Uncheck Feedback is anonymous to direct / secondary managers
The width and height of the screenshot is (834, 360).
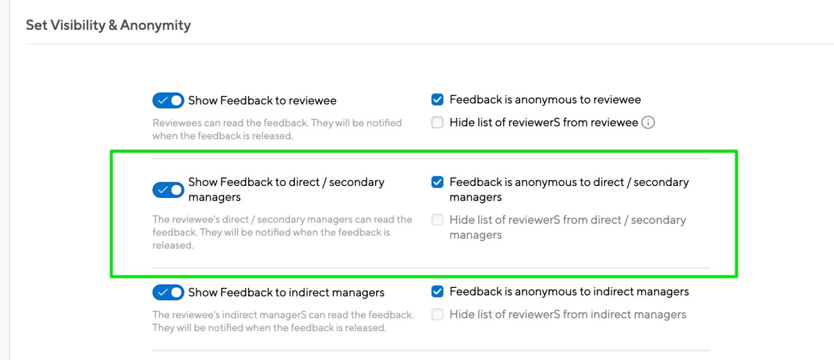(437, 182)
